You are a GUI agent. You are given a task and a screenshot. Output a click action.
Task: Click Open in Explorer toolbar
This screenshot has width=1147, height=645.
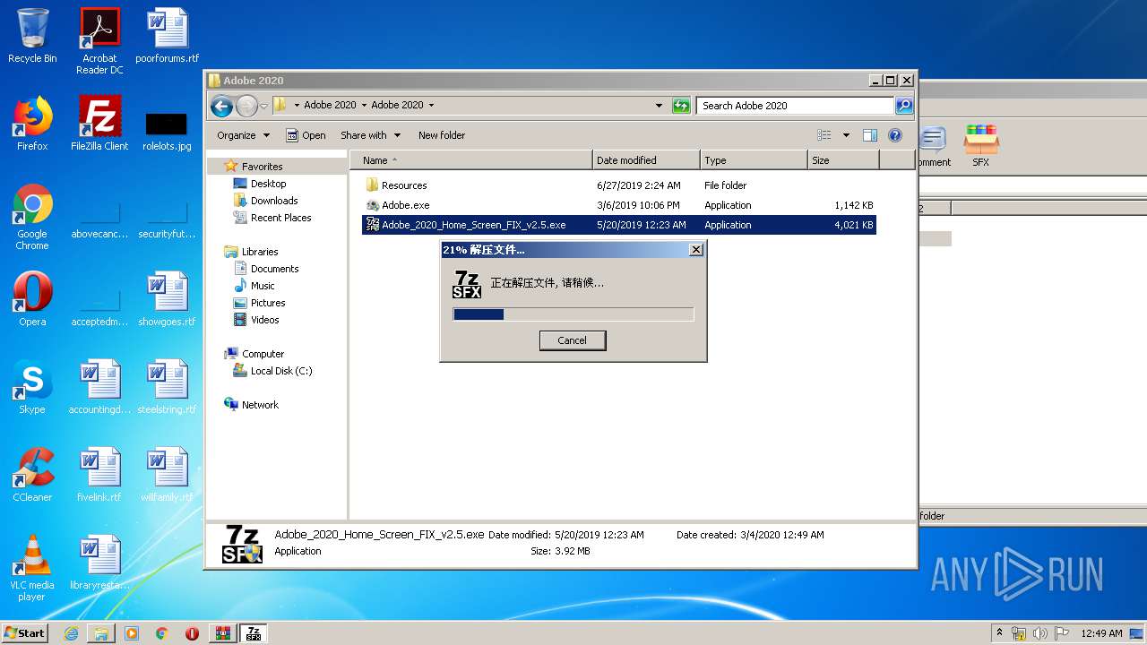click(306, 135)
